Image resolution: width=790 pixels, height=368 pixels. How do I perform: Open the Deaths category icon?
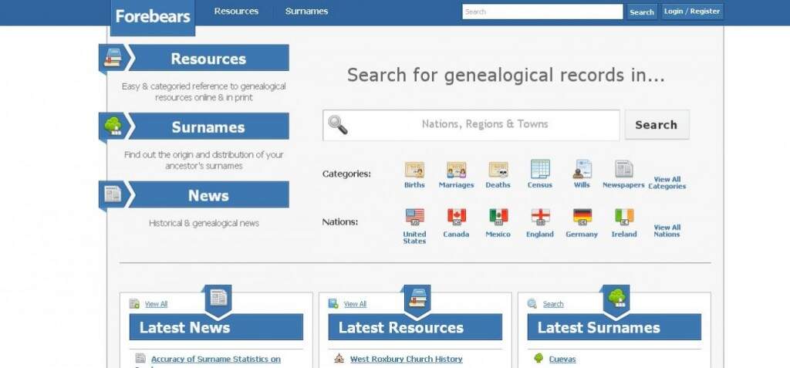click(498, 170)
